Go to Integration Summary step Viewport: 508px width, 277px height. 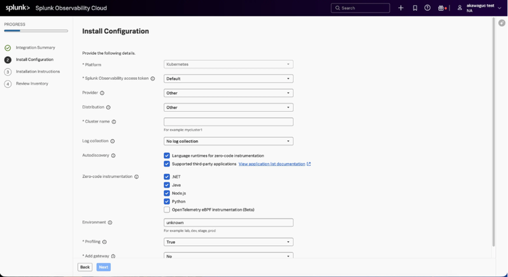35,47
